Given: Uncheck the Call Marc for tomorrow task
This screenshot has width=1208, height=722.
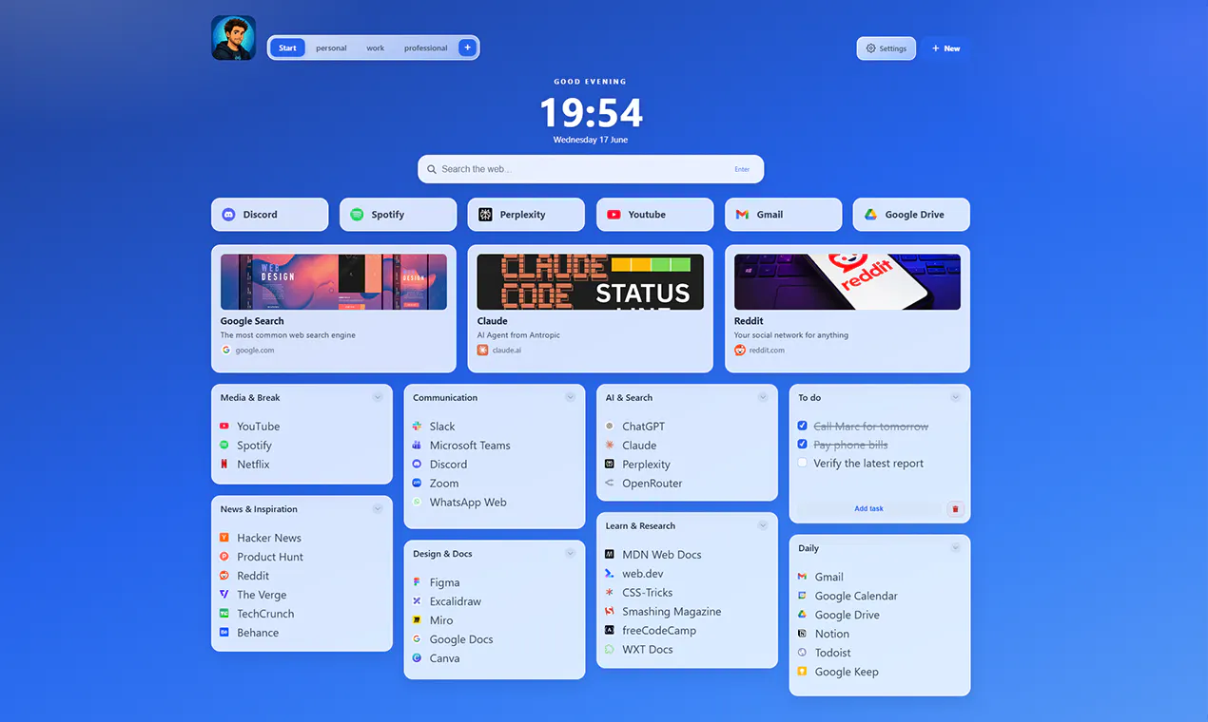Looking at the screenshot, I should (802, 426).
